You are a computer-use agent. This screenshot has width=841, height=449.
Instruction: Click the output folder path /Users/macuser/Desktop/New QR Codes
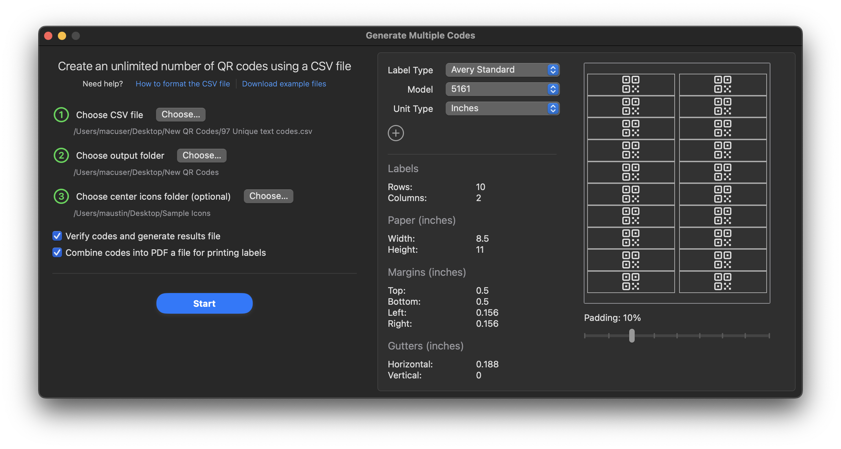(x=146, y=172)
